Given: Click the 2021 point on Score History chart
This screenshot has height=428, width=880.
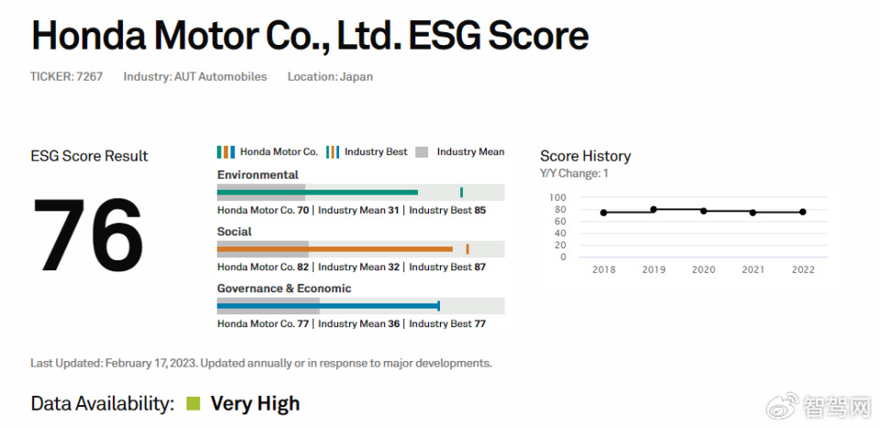Looking at the screenshot, I should pyautogui.click(x=753, y=212).
